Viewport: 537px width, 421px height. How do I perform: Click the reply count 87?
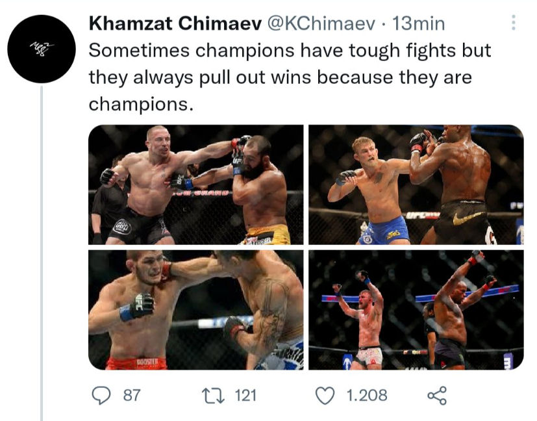tap(132, 395)
